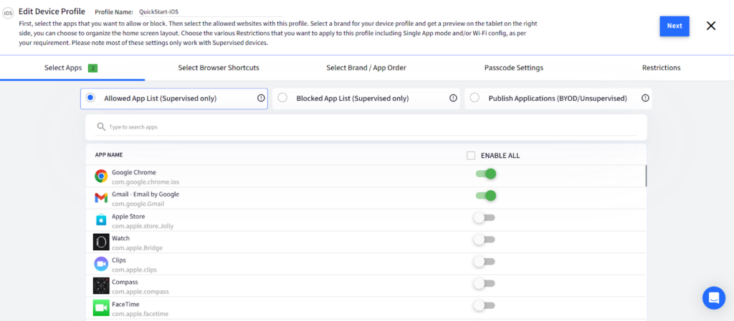This screenshot has height=321, width=734.
Task: Click the Apple Store app icon
Action: tap(101, 220)
